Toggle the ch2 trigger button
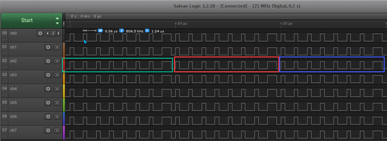 click(57, 61)
